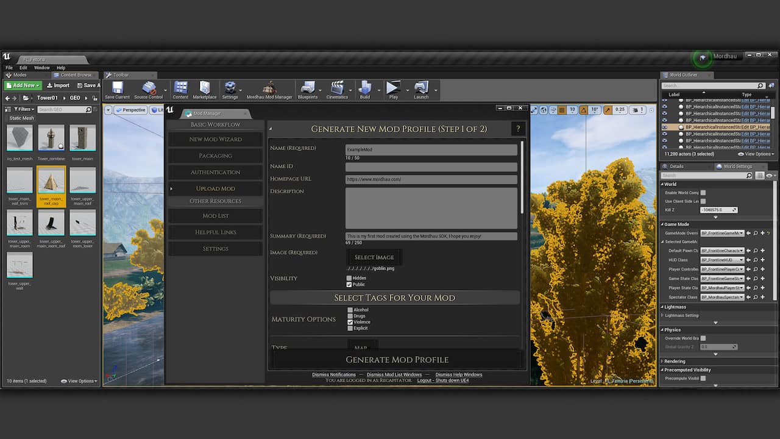This screenshot has width=780, height=439.
Task: Click the Select Image button
Action: [374, 257]
